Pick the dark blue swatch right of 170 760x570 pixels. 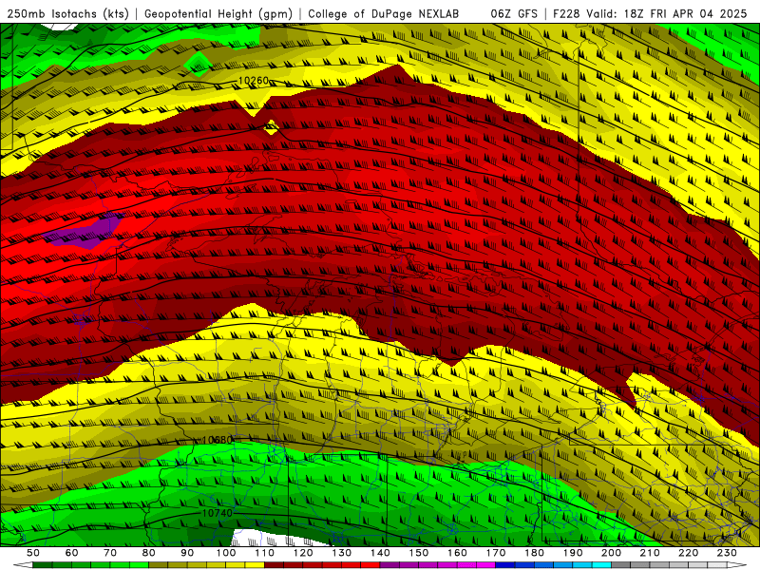point(505,565)
